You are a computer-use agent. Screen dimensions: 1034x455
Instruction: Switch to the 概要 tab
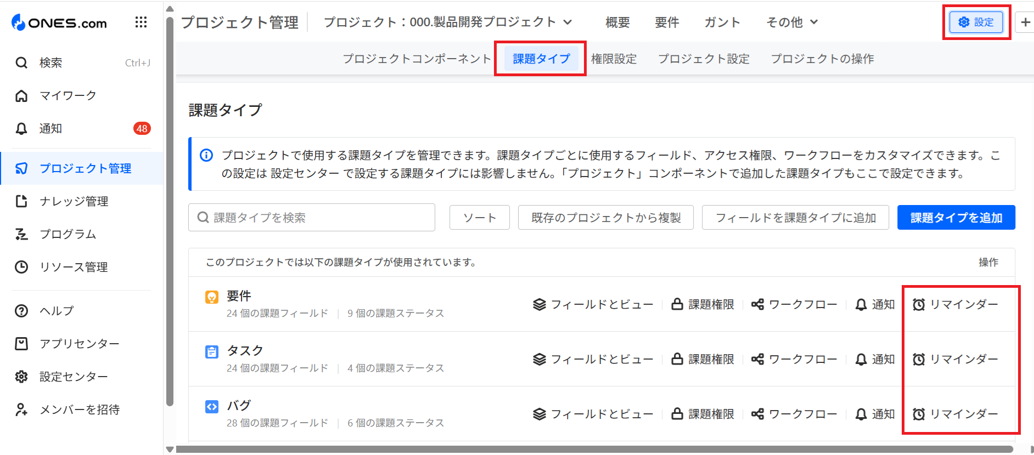click(617, 22)
